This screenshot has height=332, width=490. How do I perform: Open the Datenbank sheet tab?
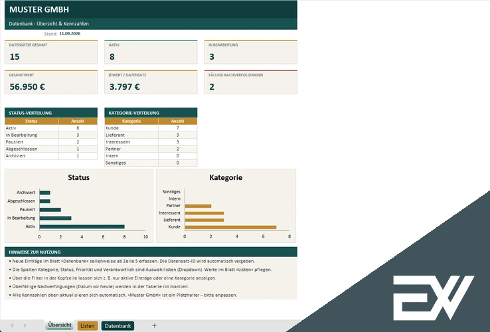coord(118,326)
